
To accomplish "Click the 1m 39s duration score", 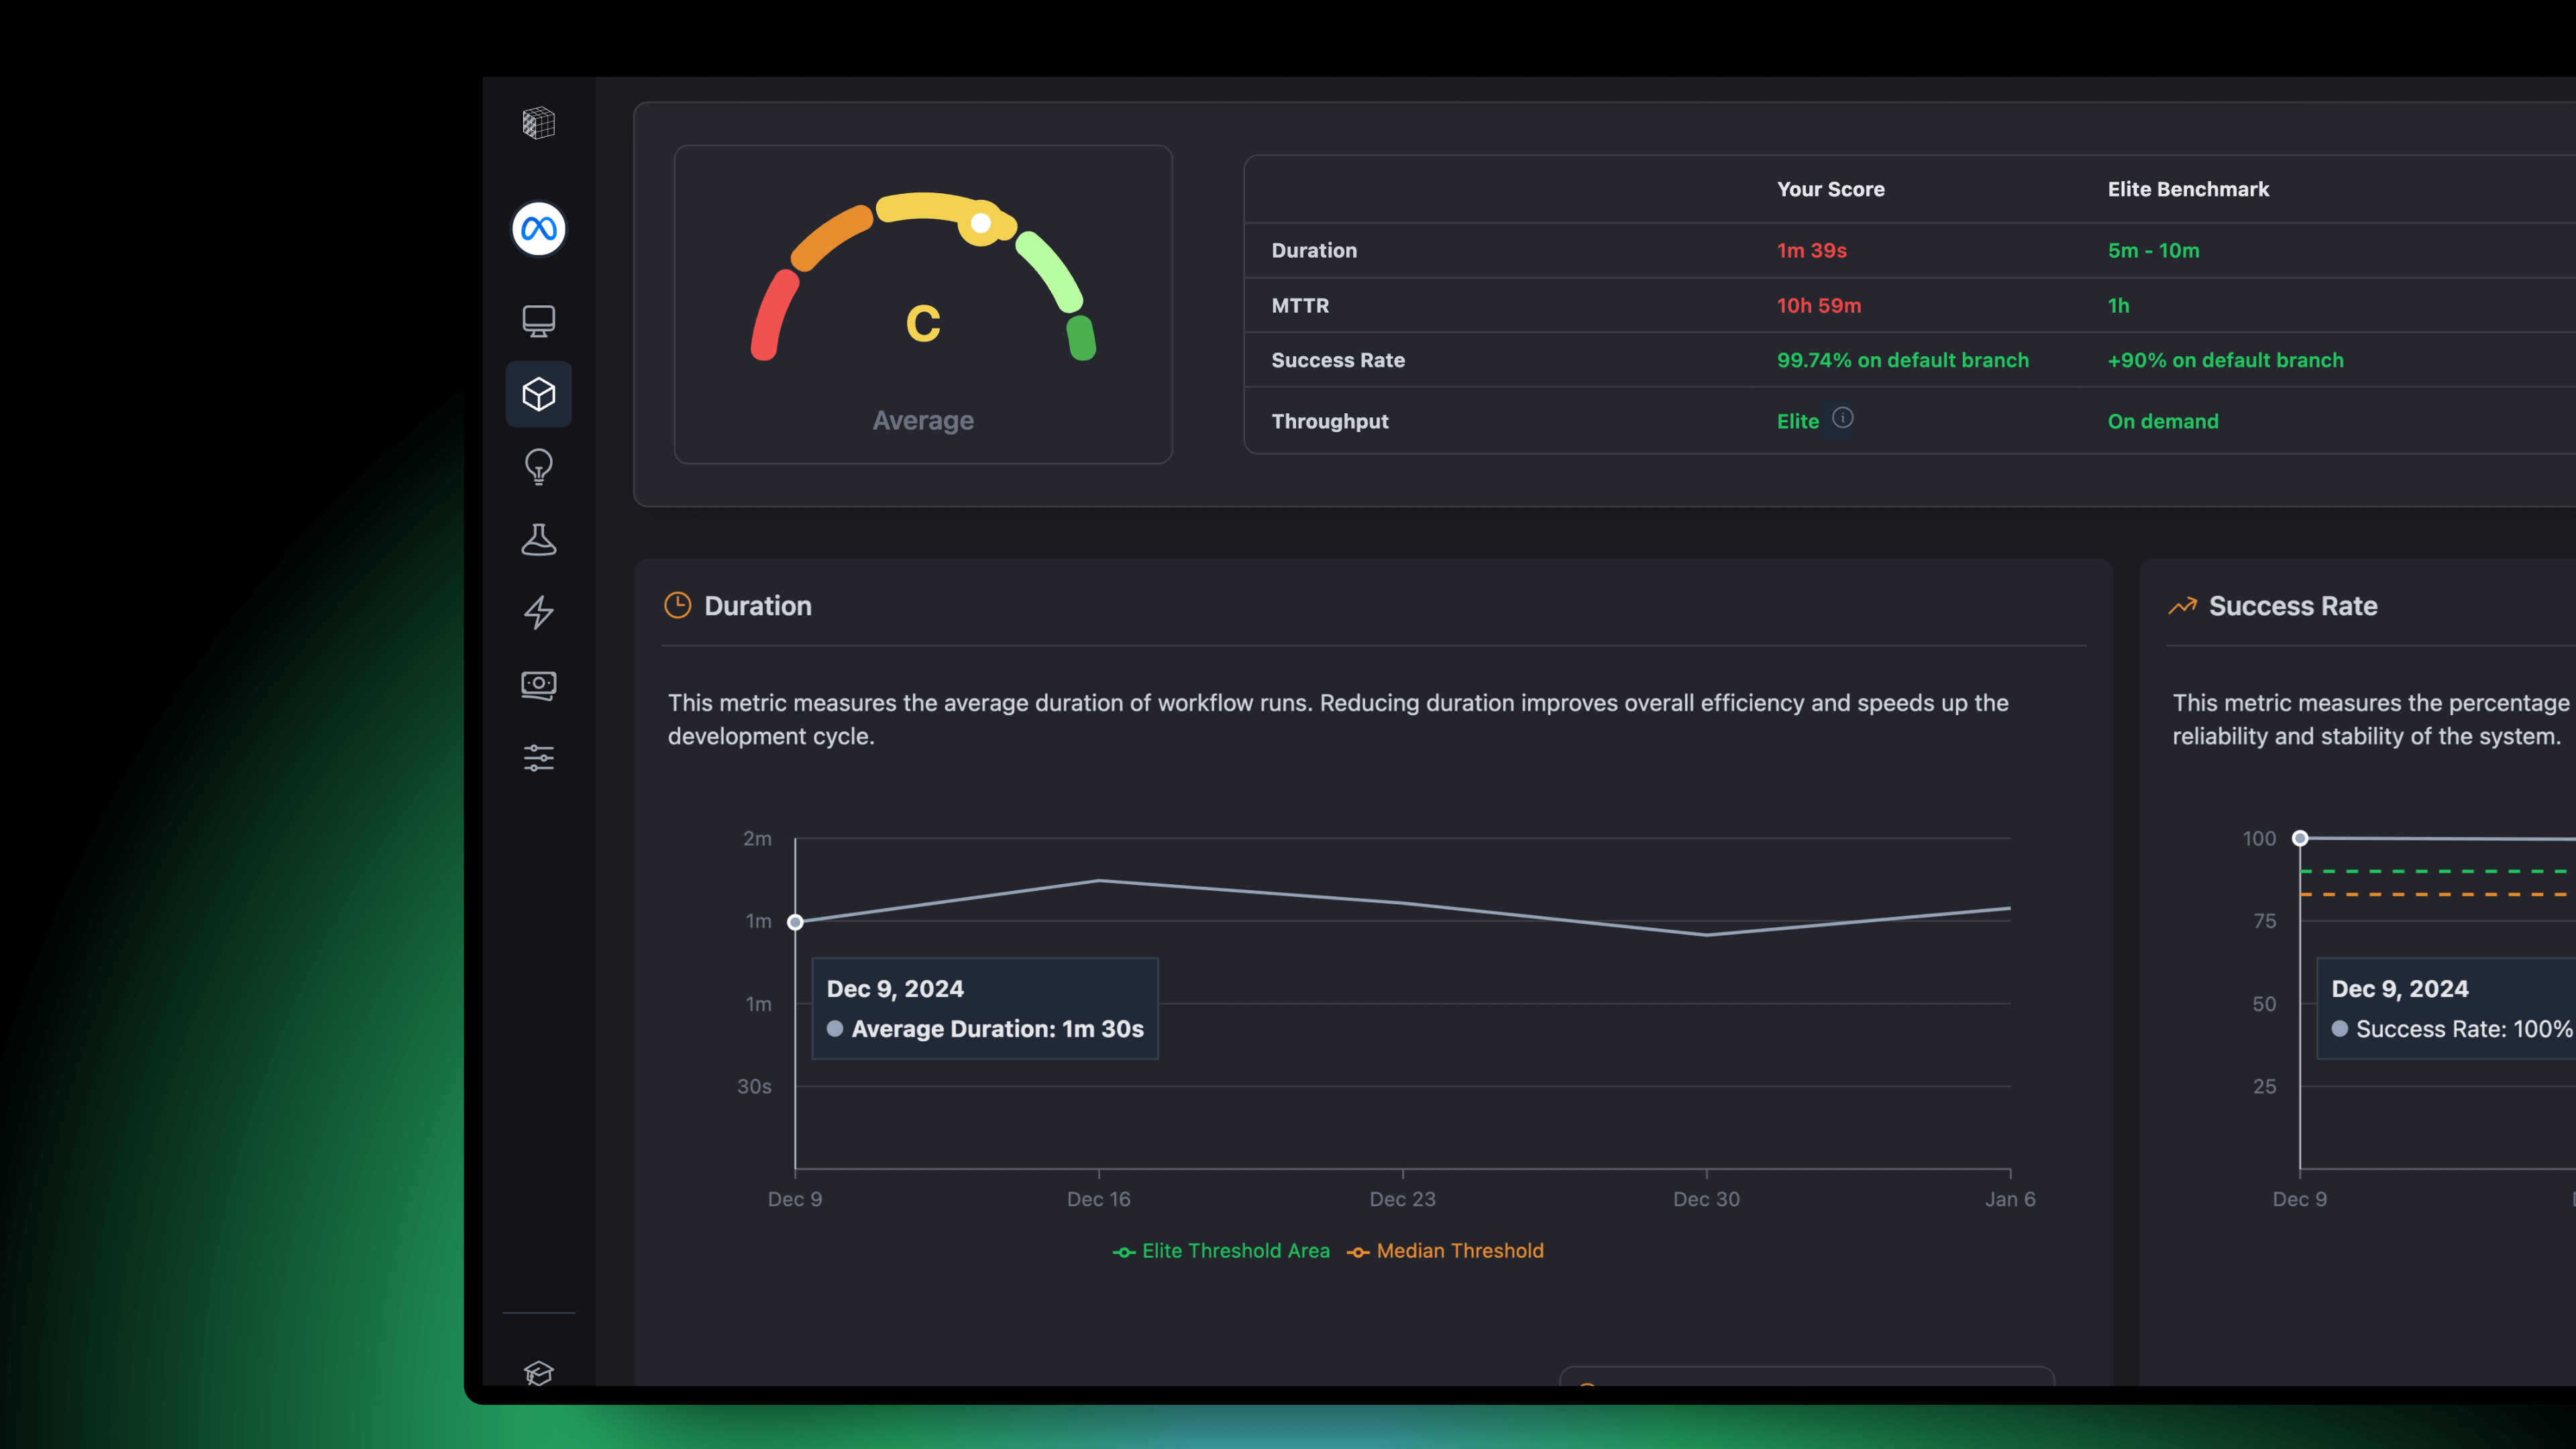I will tap(1811, 250).
